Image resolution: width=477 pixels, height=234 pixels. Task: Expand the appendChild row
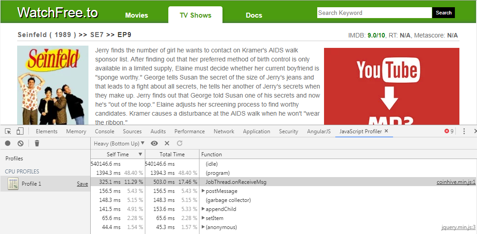pyautogui.click(x=203, y=209)
